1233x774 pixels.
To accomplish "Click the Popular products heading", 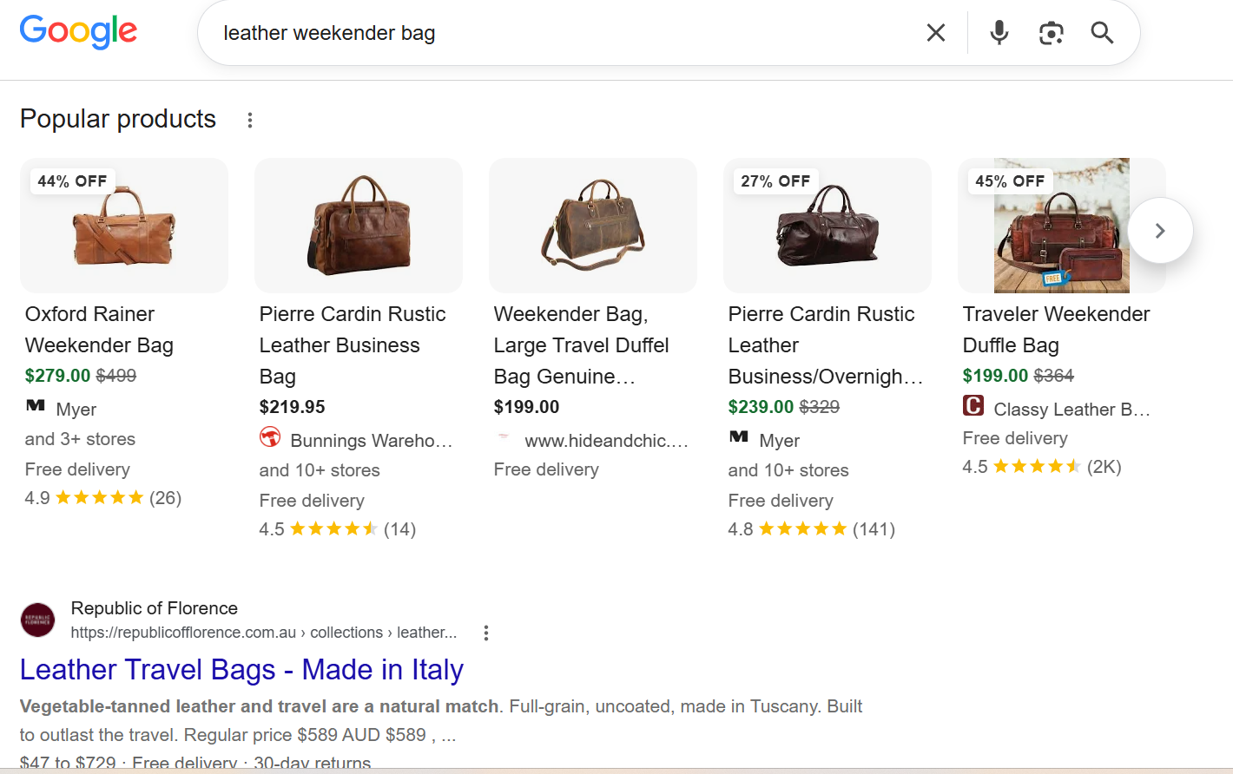I will click(118, 119).
